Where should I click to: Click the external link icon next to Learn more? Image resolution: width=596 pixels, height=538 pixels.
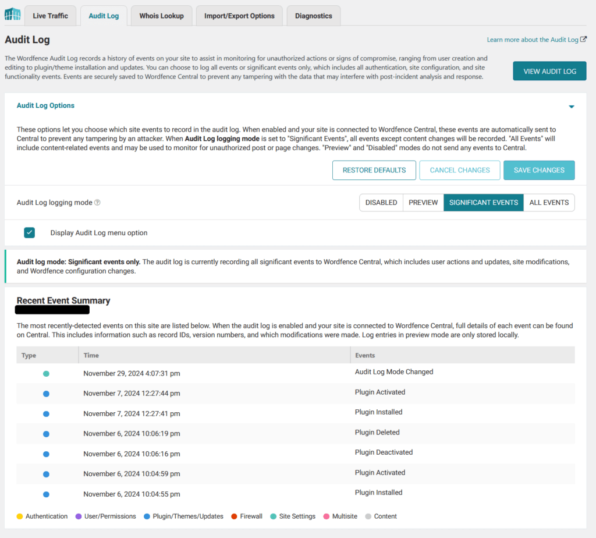[x=583, y=39]
